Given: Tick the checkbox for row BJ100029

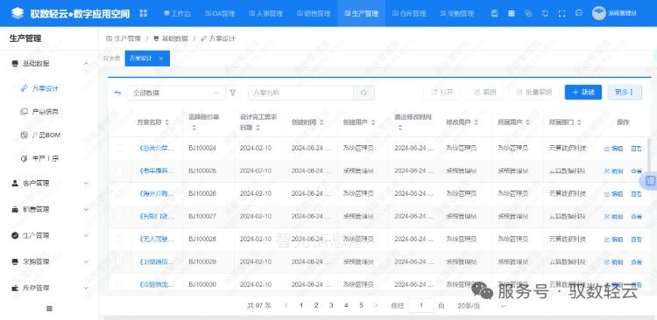Looking at the screenshot, I should [x=119, y=261].
